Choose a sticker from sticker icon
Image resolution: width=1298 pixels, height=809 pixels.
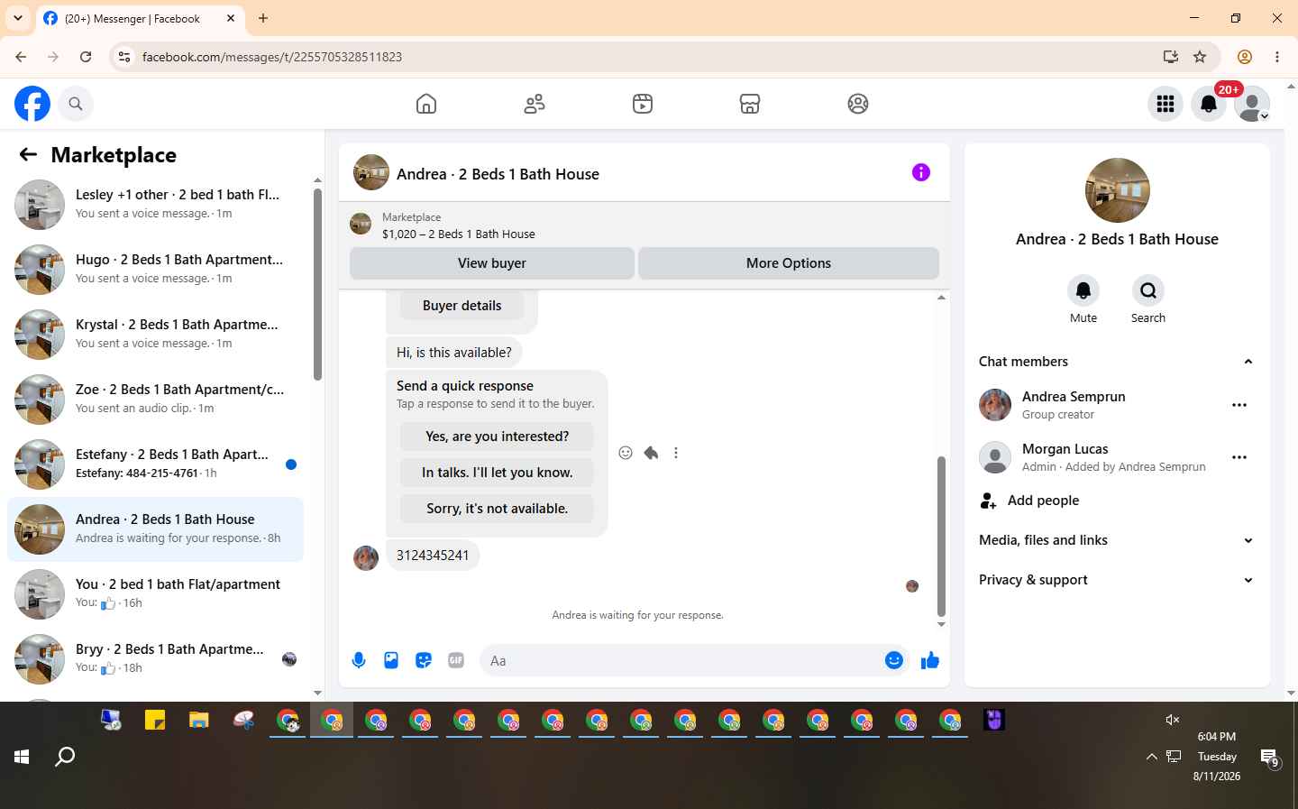(424, 660)
